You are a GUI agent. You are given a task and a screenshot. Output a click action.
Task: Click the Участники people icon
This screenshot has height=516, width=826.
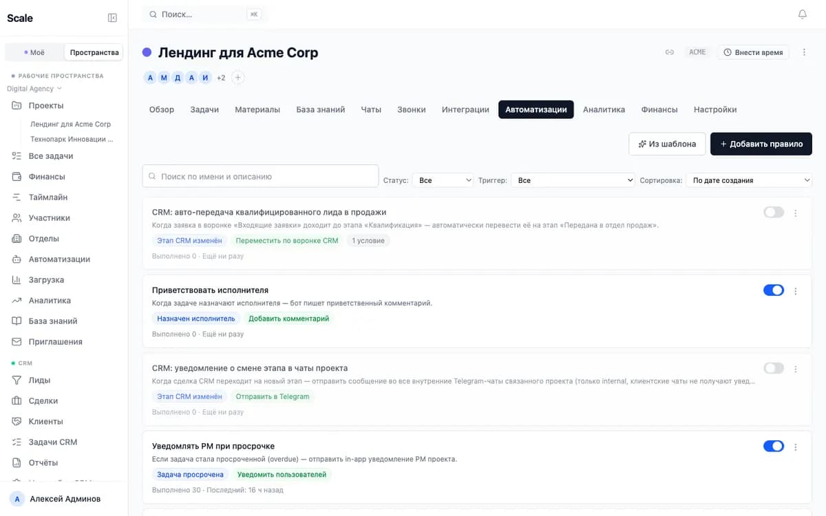[17, 218]
